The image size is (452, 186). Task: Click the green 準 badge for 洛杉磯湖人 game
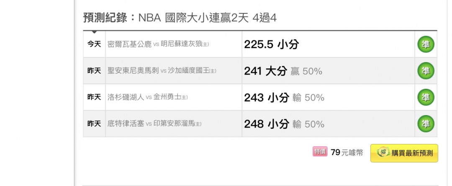coord(426,97)
